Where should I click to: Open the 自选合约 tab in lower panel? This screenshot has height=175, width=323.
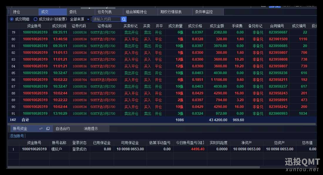[63, 129]
